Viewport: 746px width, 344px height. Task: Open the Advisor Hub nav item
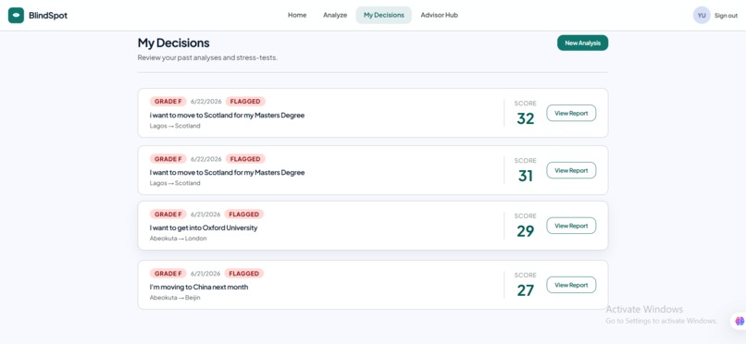[x=439, y=15]
